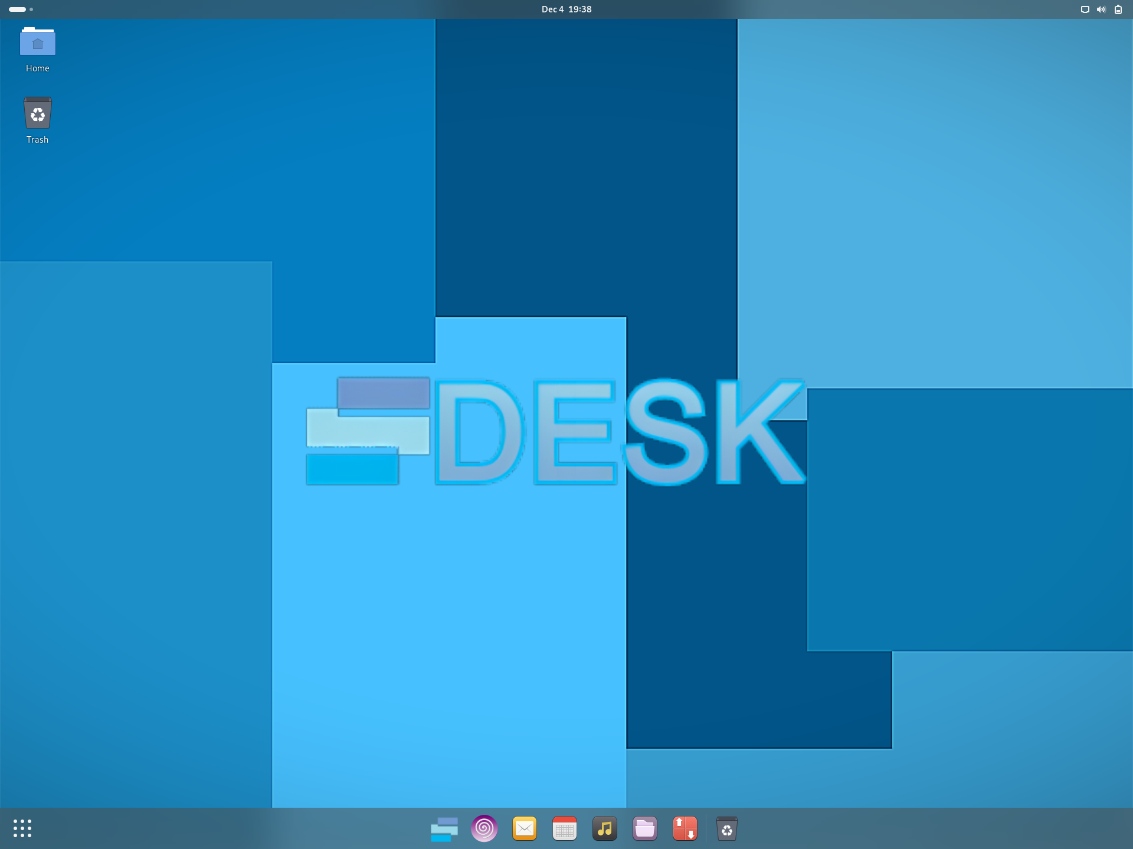
Task: Open the clock Dec 4 19:38 menu
Action: pyautogui.click(x=566, y=9)
